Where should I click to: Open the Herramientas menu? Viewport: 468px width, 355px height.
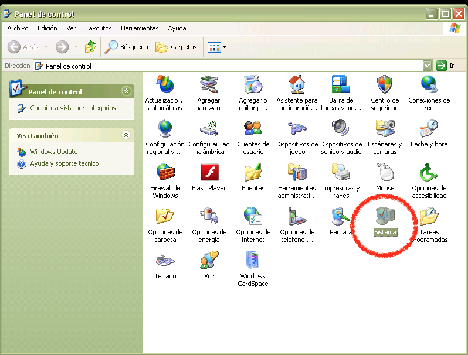pyautogui.click(x=140, y=28)
